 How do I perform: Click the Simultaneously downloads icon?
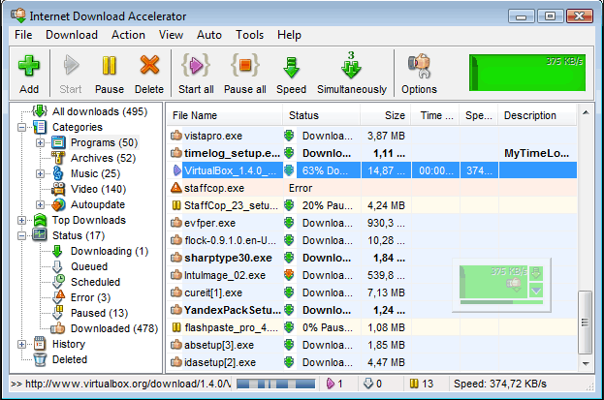351,65
